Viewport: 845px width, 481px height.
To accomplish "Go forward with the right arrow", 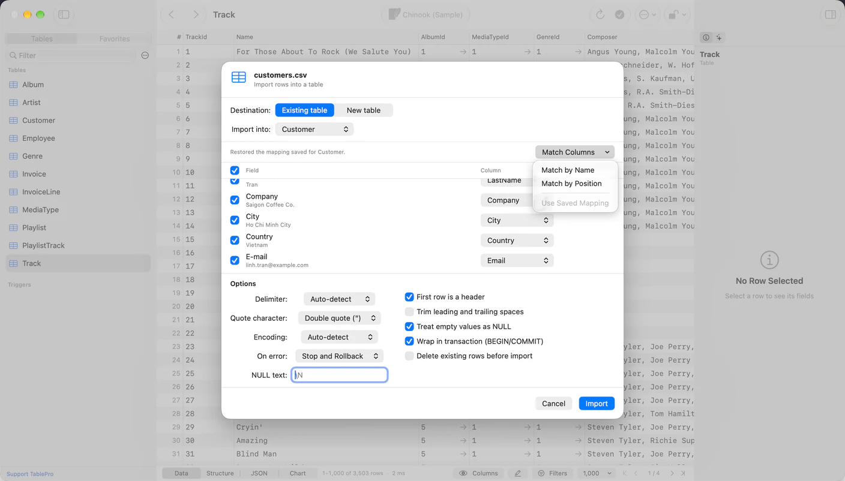I will pos(196,14).
